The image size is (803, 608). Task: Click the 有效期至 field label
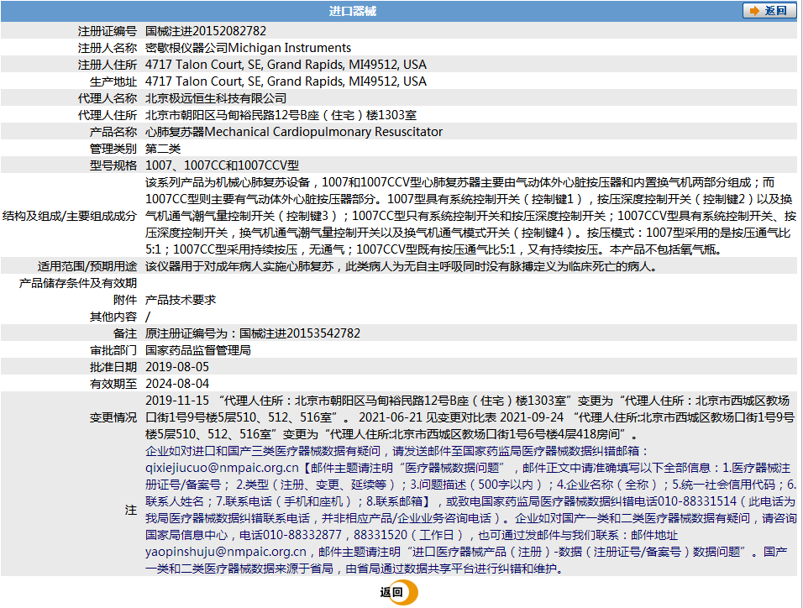(113, 384)
